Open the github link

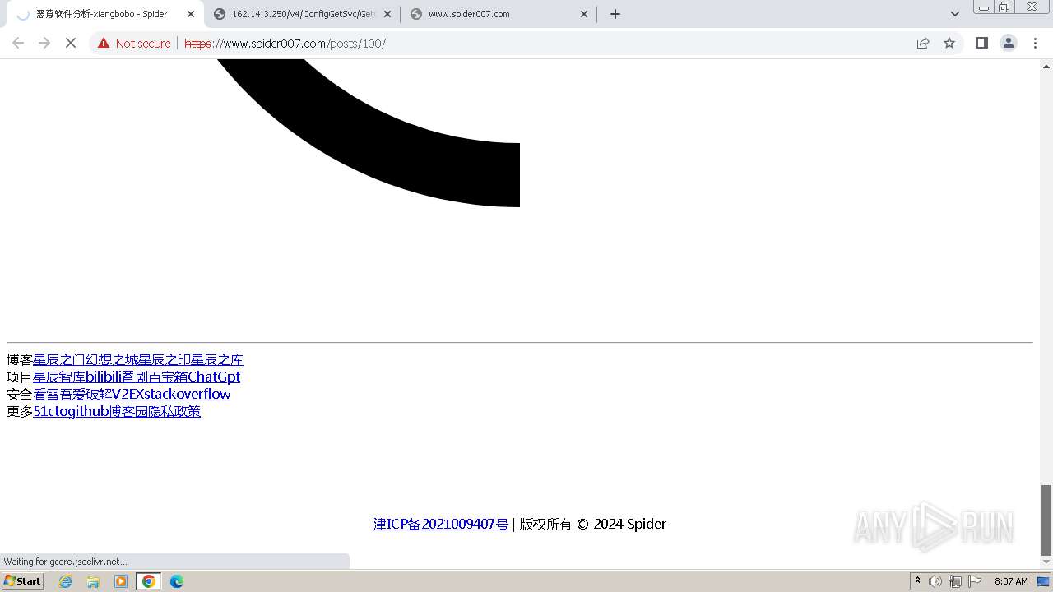point(89,411)
